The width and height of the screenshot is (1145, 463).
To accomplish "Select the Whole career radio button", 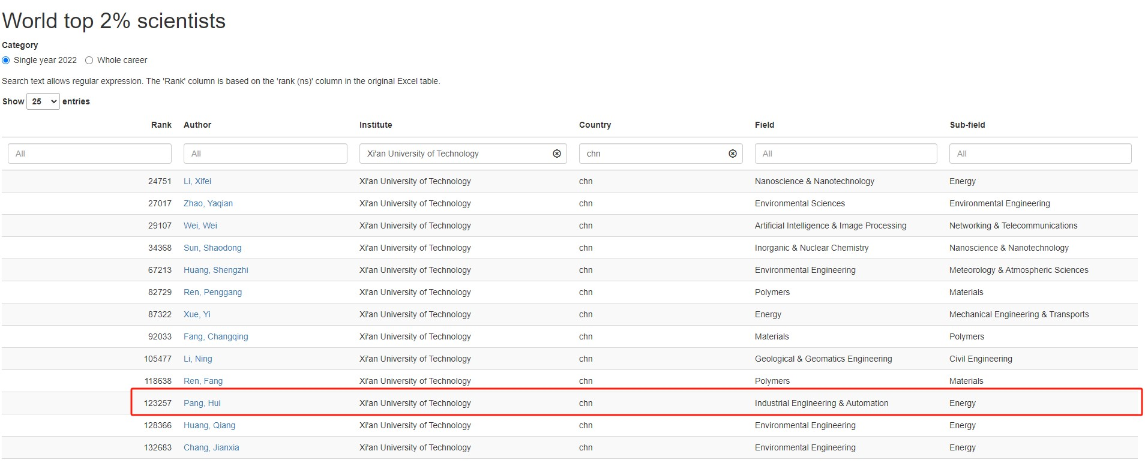I will point(89,60).
